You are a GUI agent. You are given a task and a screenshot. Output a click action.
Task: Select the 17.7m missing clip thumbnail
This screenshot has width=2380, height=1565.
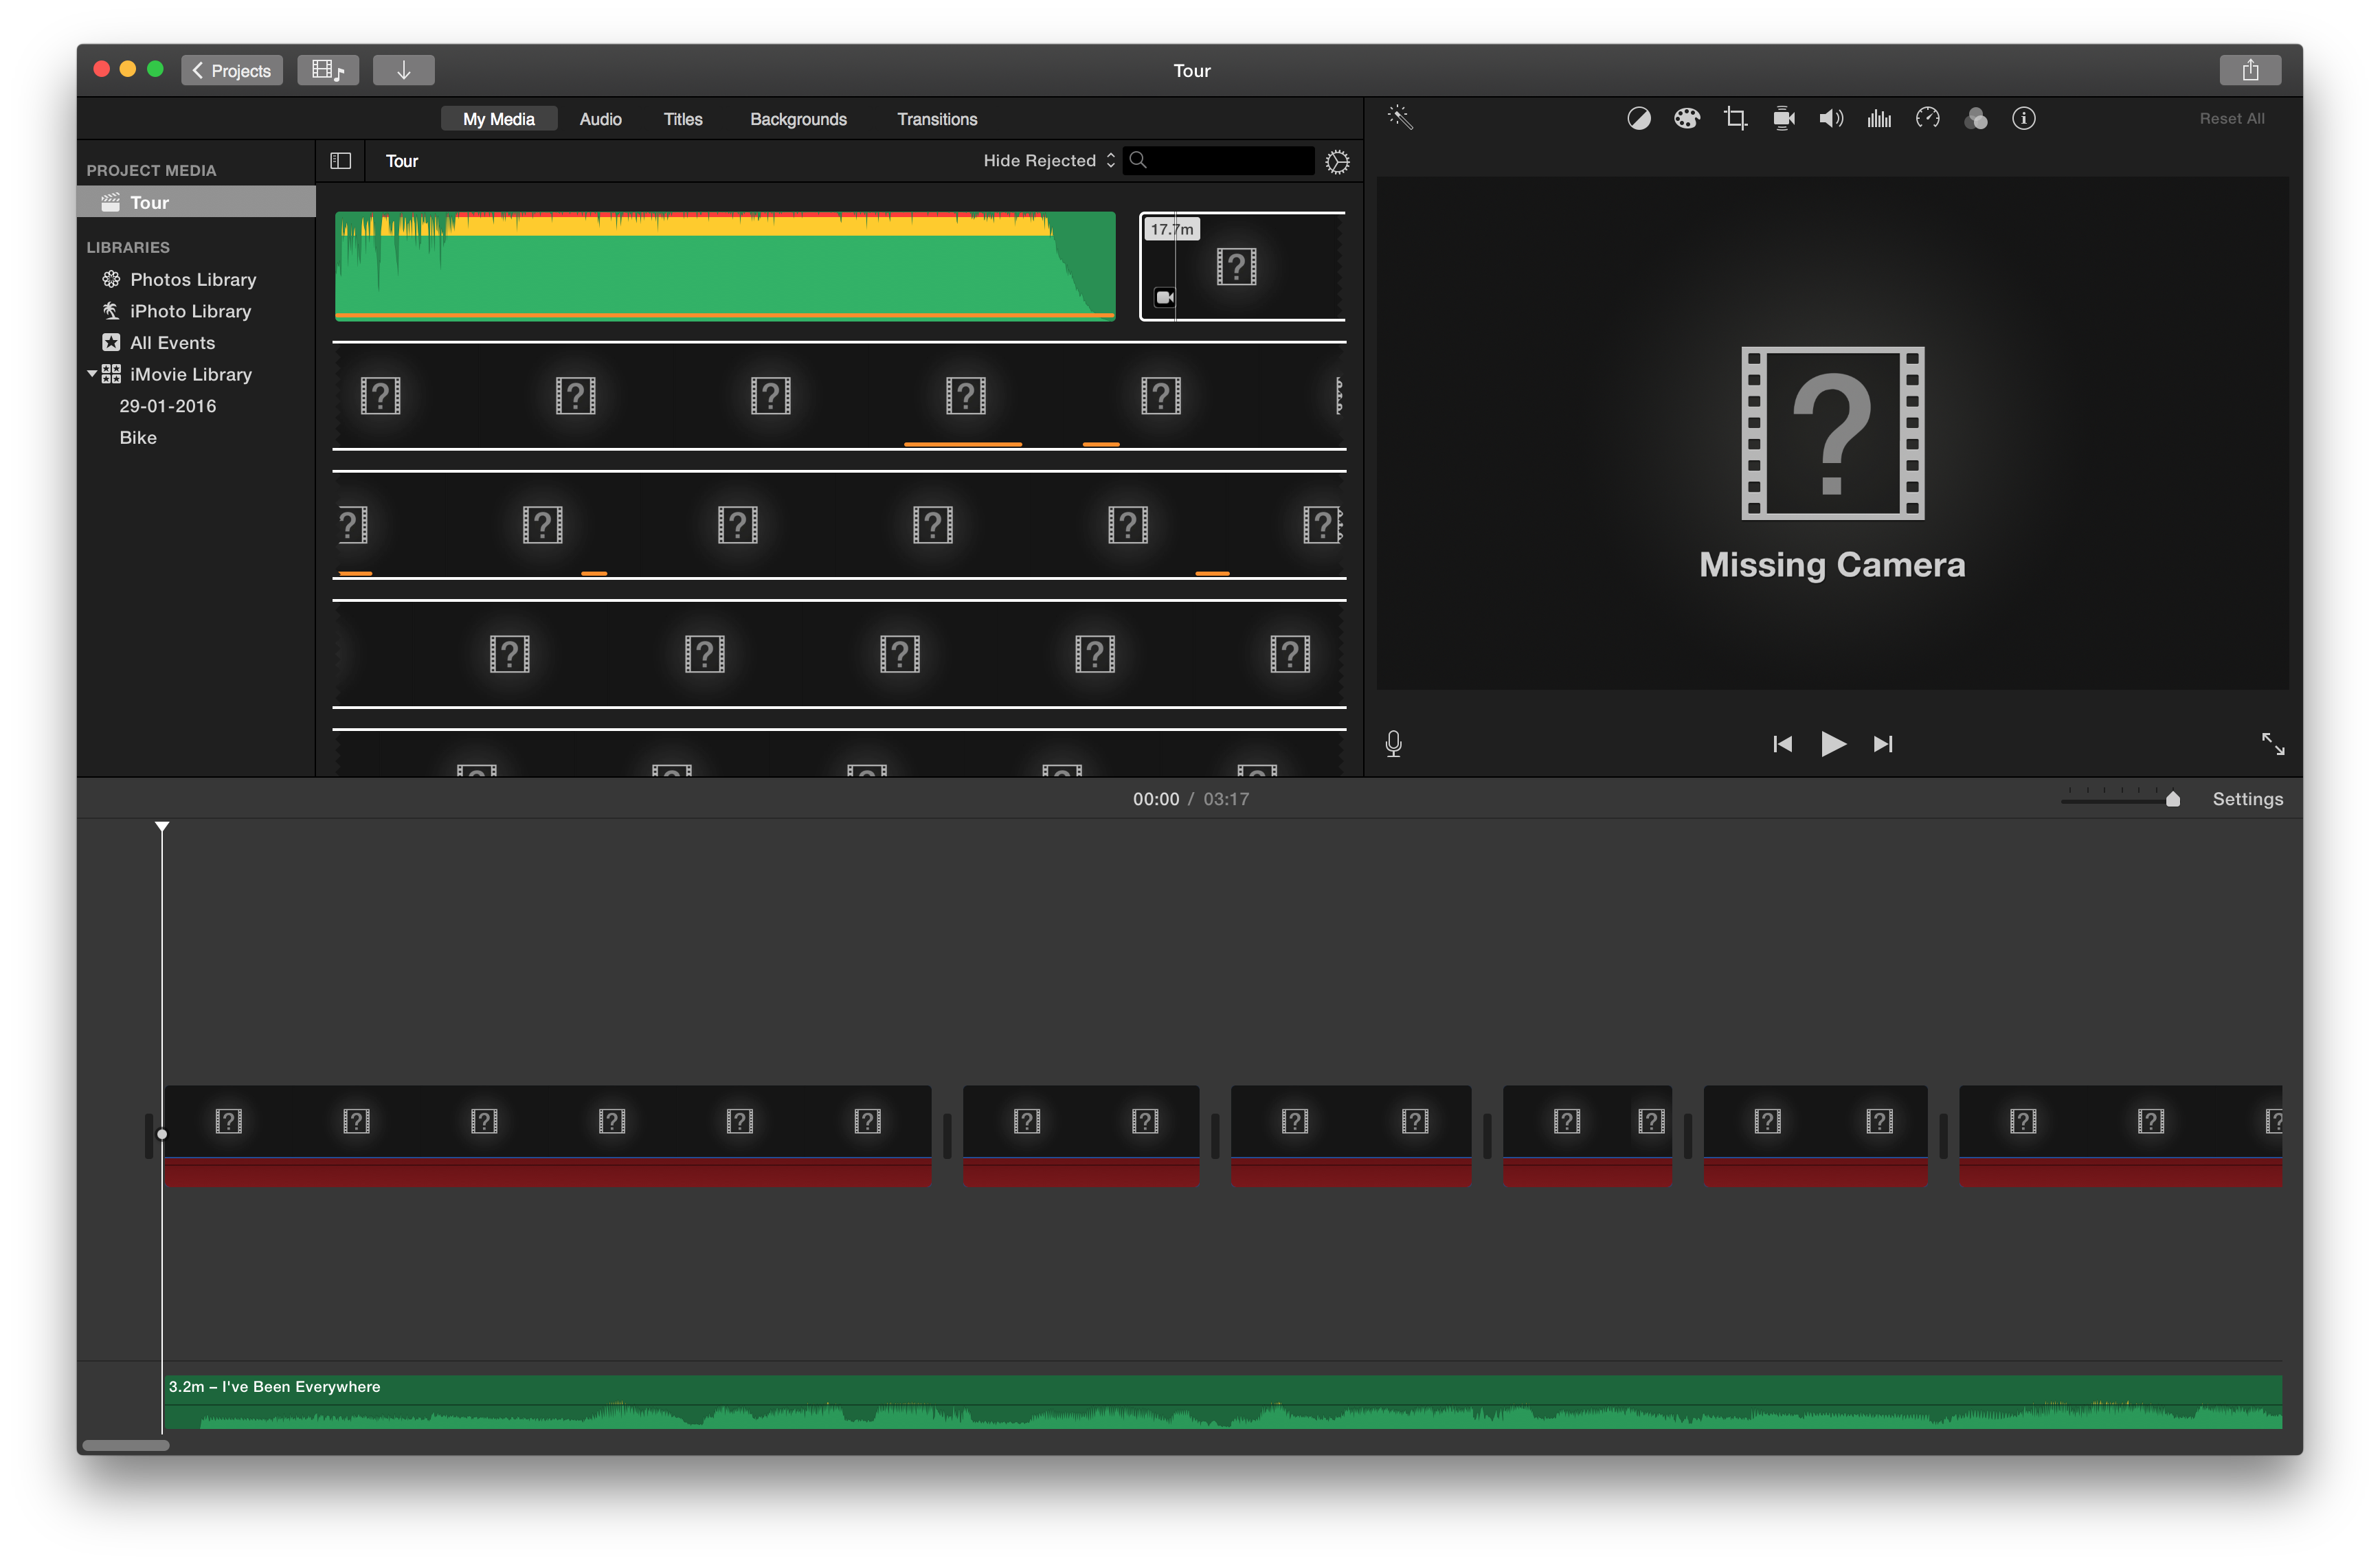pos(1242,266)
